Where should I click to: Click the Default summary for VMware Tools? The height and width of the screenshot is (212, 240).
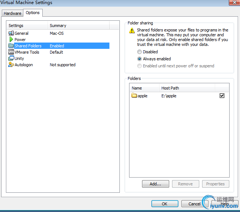56,52
